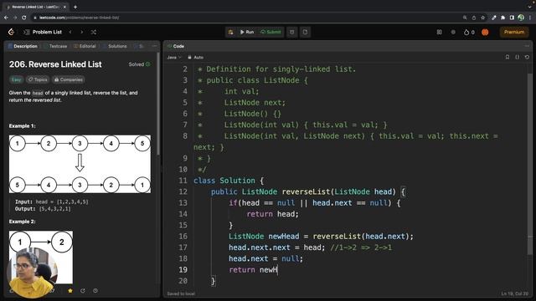Open the settings gear icon
Viewport: 536px width, 301px height.
tap(453, 32)
